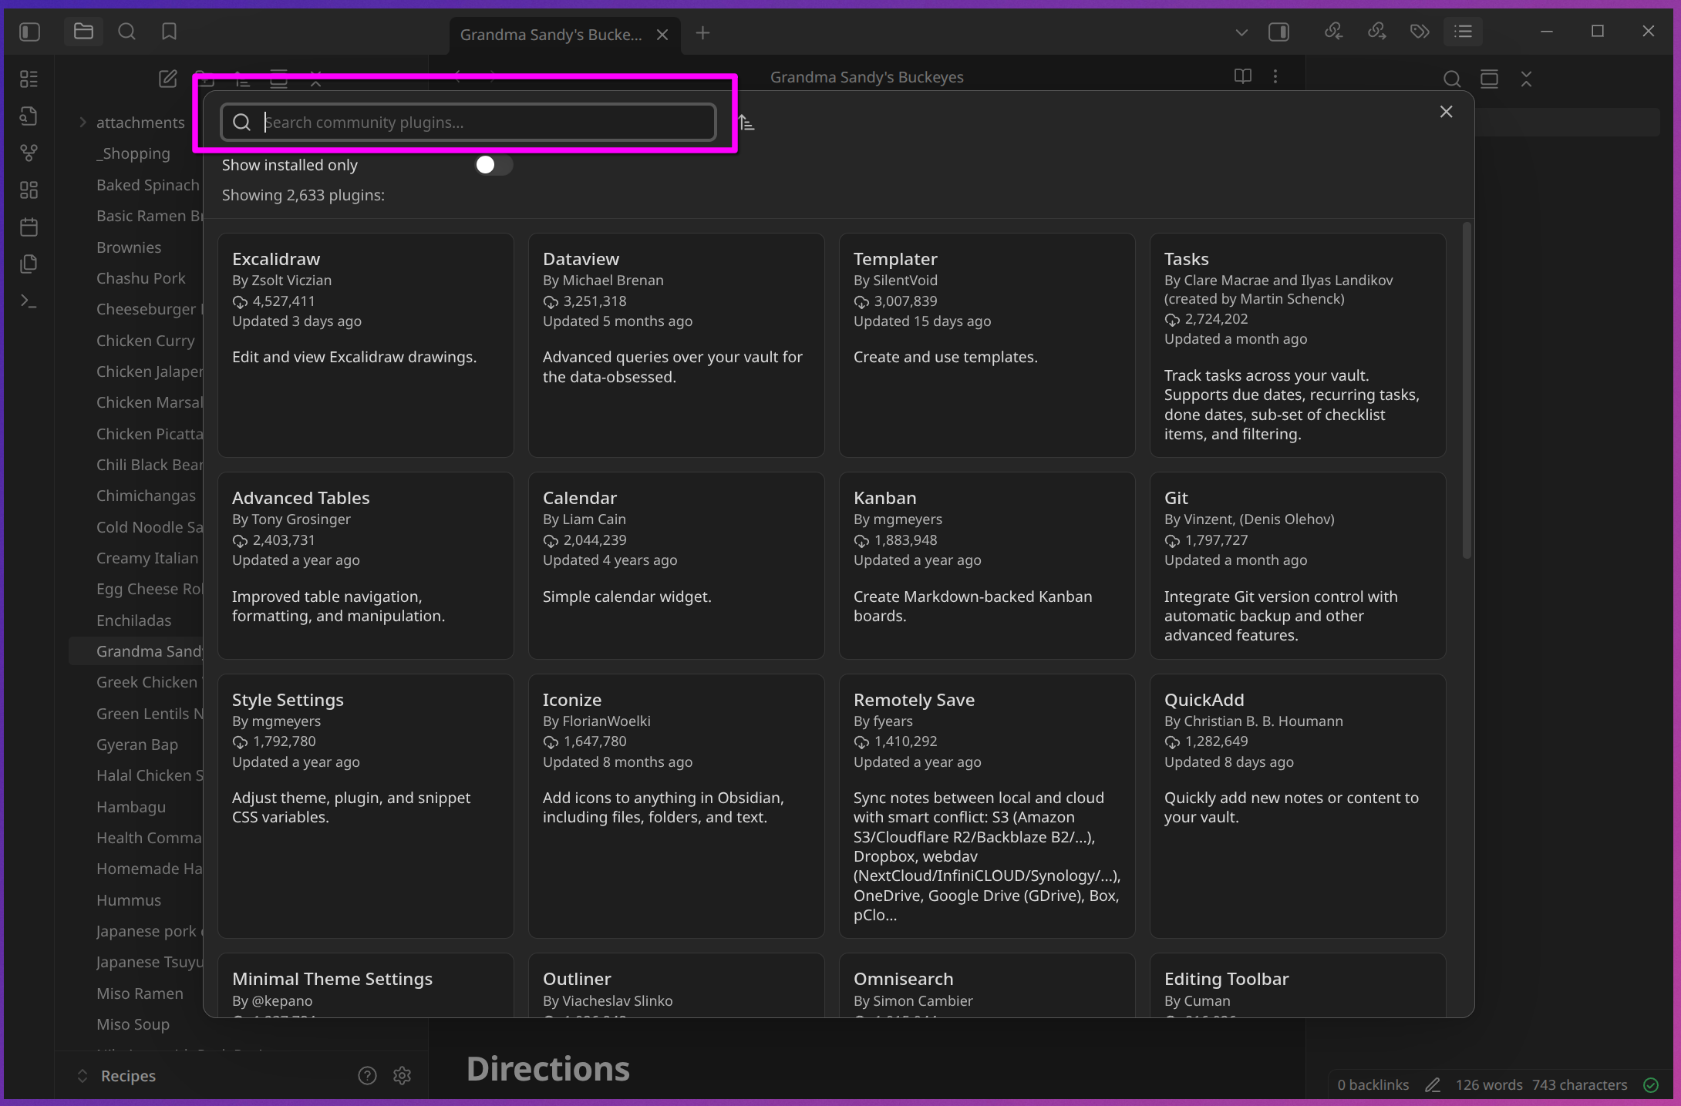
Task: Open the Excalidraw plugin card
Action: [366, 345]
